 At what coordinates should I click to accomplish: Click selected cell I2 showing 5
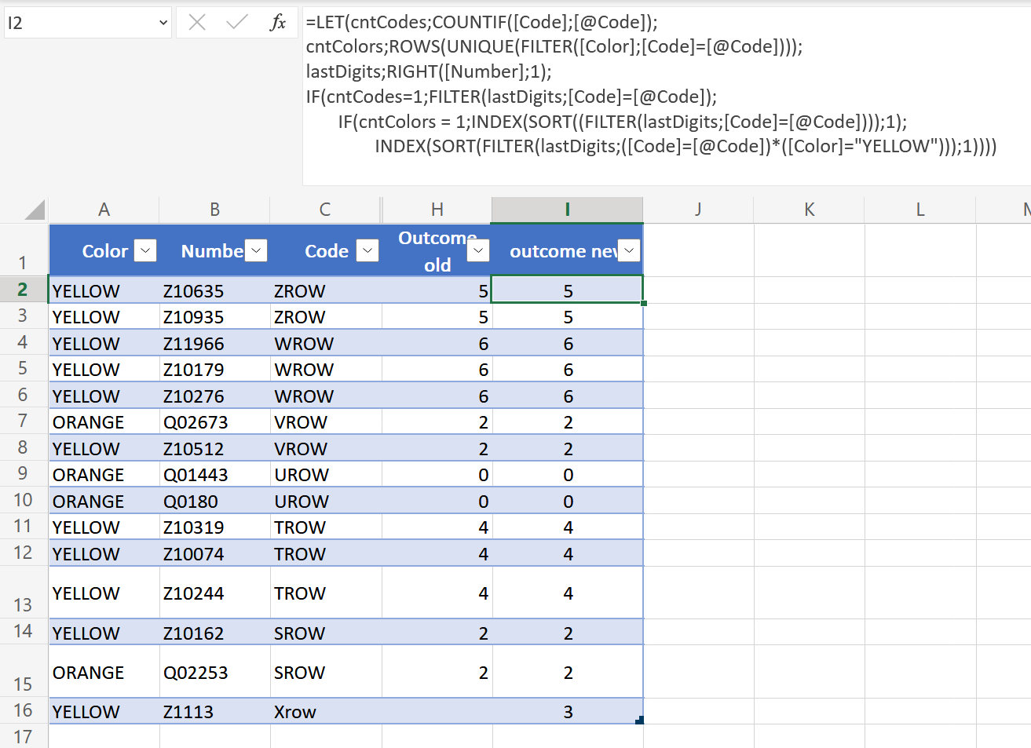568,290
